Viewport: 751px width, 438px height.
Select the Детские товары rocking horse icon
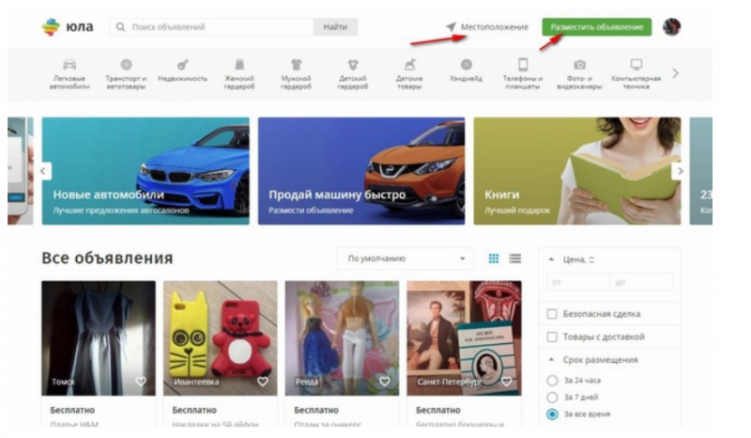[409, 64]
